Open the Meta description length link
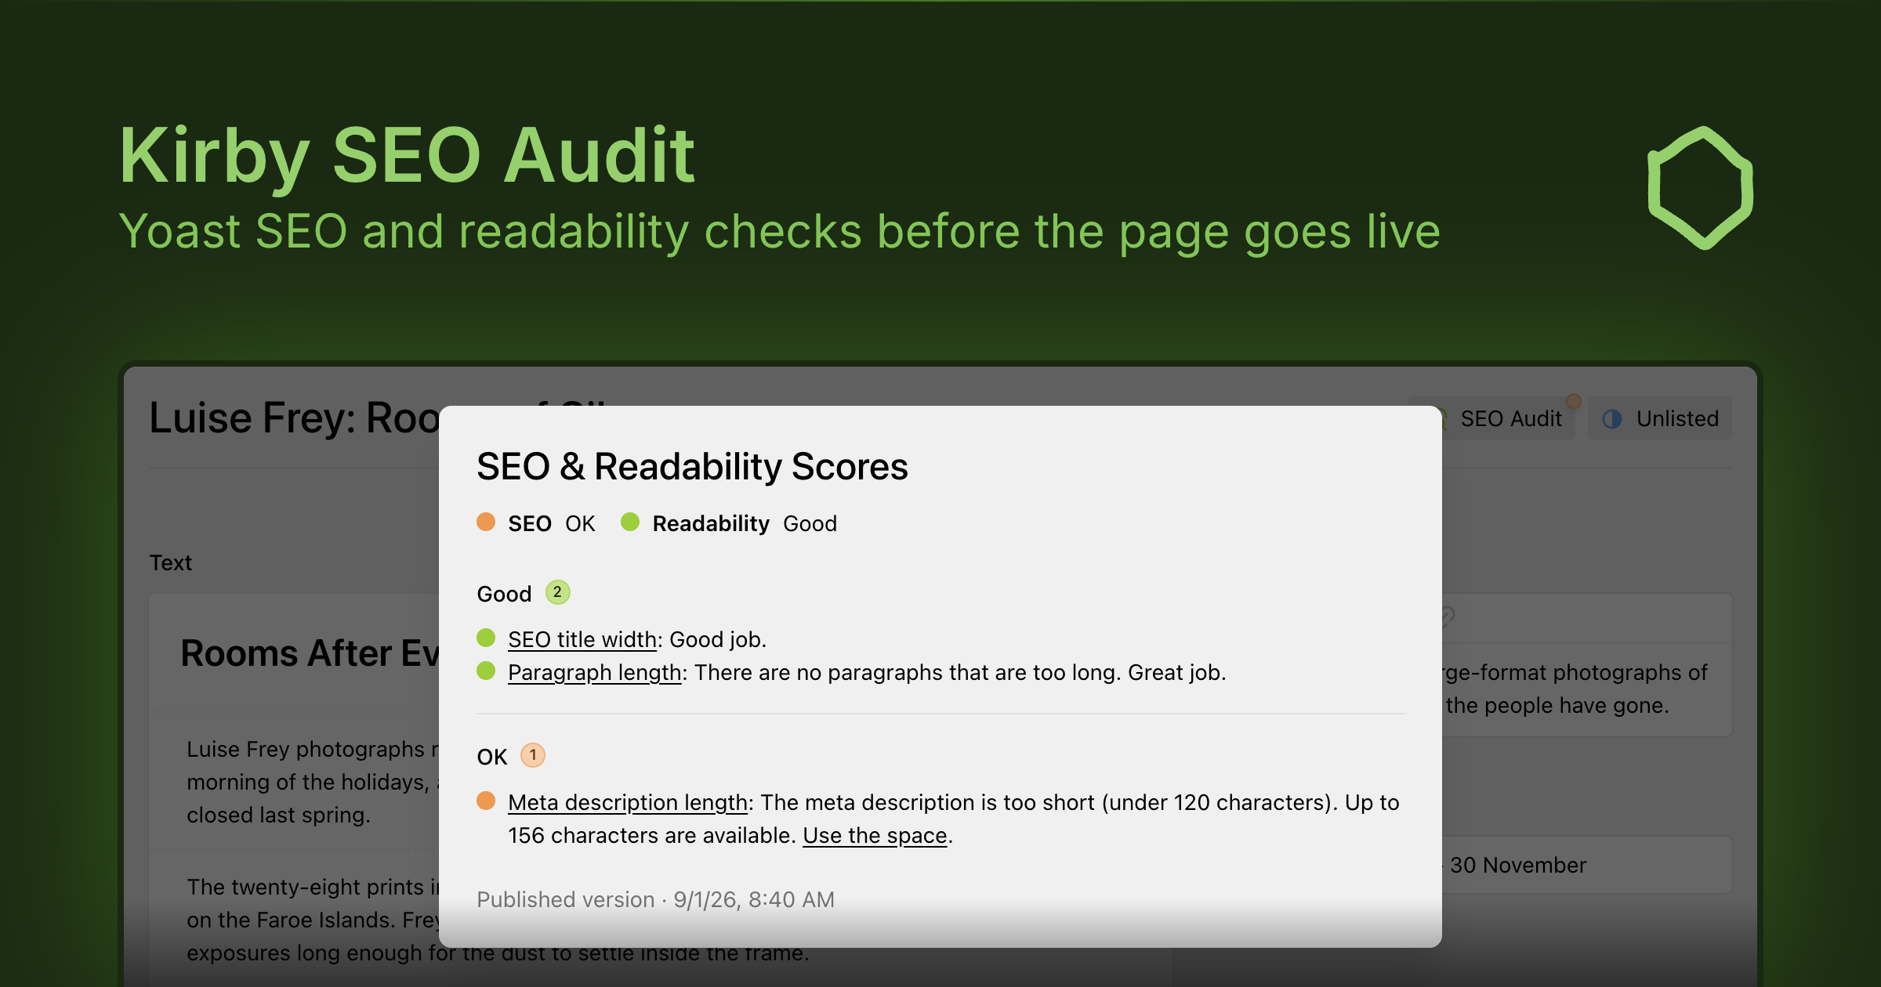This screenshot has height=987, width=1881. (x=628, y=803)
